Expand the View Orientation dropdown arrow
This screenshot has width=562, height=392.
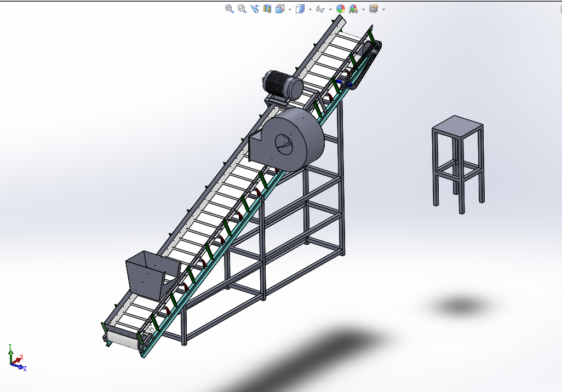point(290,9)
